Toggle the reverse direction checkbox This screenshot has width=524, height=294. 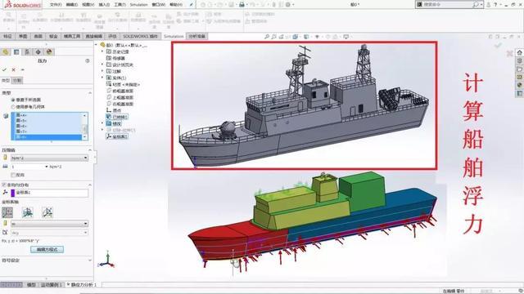[13, 175]
